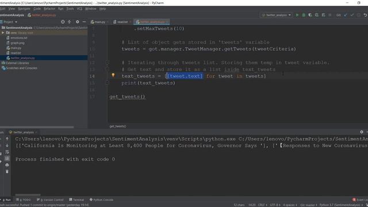This screenshot has width=368, height=207.
Task: Run twitter_analysis with the green play icon
Action: (297, 15)
